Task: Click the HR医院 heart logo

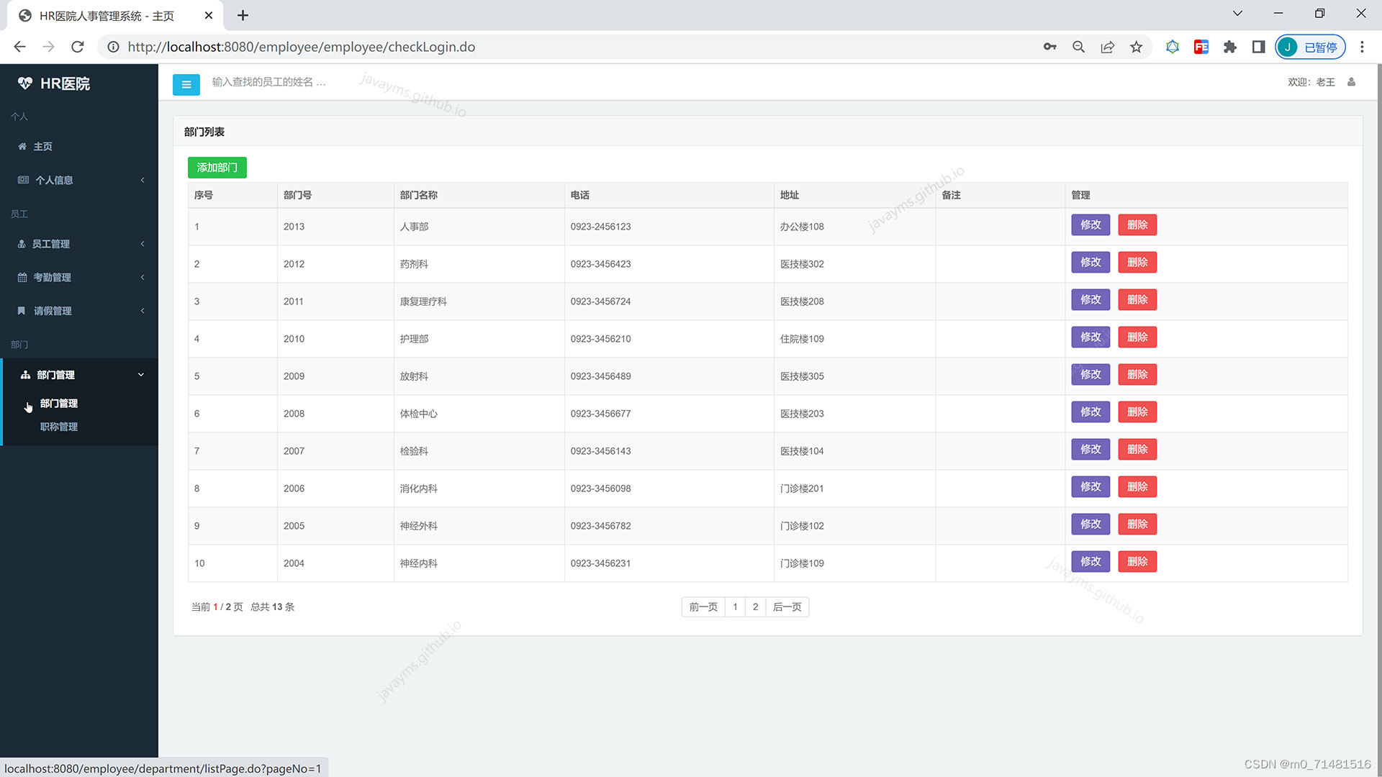Action: click(x=25, y=83)
